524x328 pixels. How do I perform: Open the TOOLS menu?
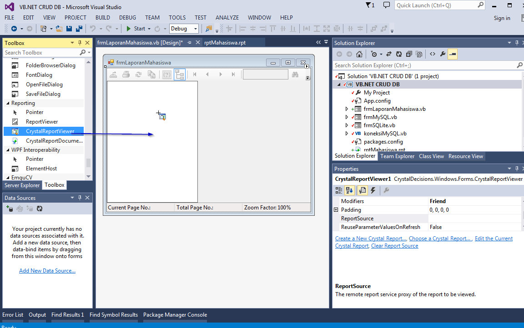pyautogui.click(x=177, y=18)
